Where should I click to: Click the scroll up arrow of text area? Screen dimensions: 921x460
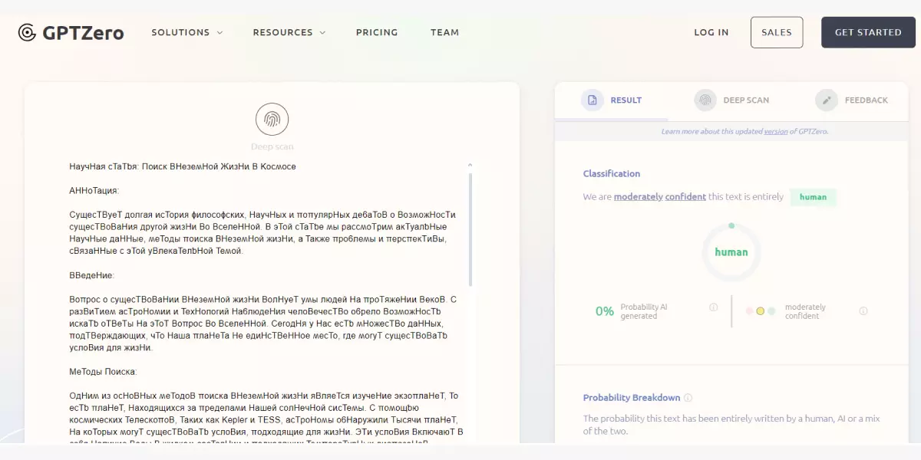click(x=470, y=165)
